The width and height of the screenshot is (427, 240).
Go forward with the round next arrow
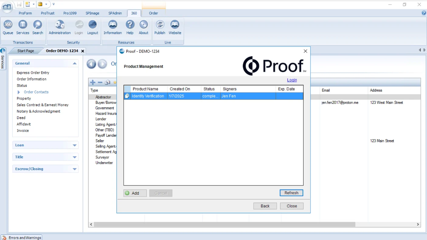click(x=102, y=64)
